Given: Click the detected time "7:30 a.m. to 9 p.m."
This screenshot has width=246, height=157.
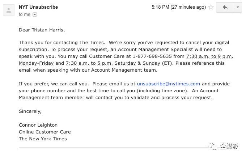Looking at the screenshot, I should [209, 56].
